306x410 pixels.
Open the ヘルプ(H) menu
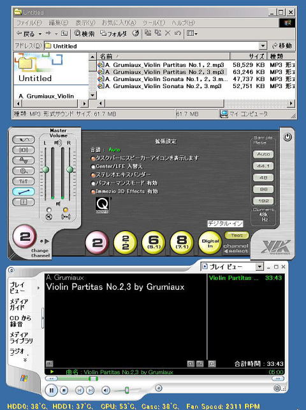click(183, 23)
